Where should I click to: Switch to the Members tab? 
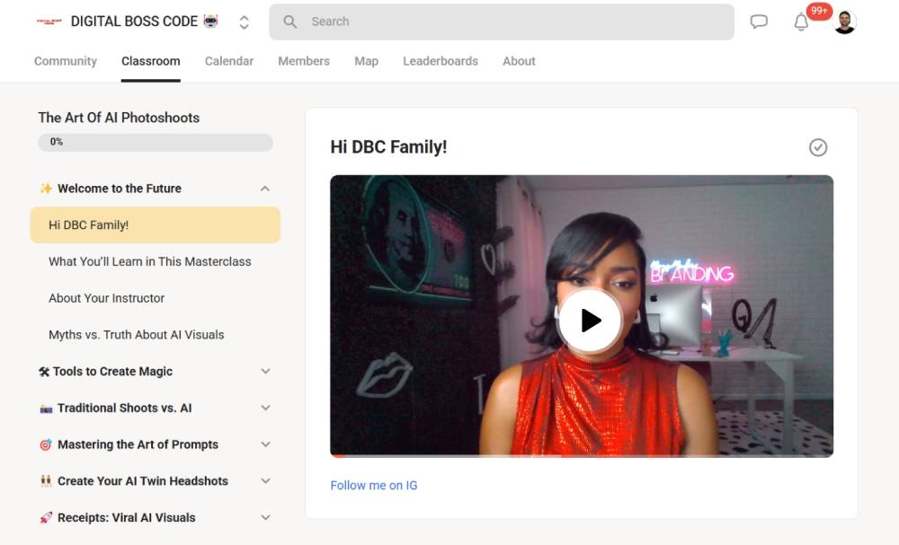tap(304, 61)
